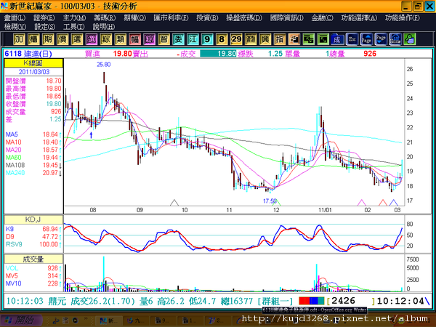Viewport: 436px width, 327px height.
Task: Click the 2426 code input field
Action: pos(351,301)
